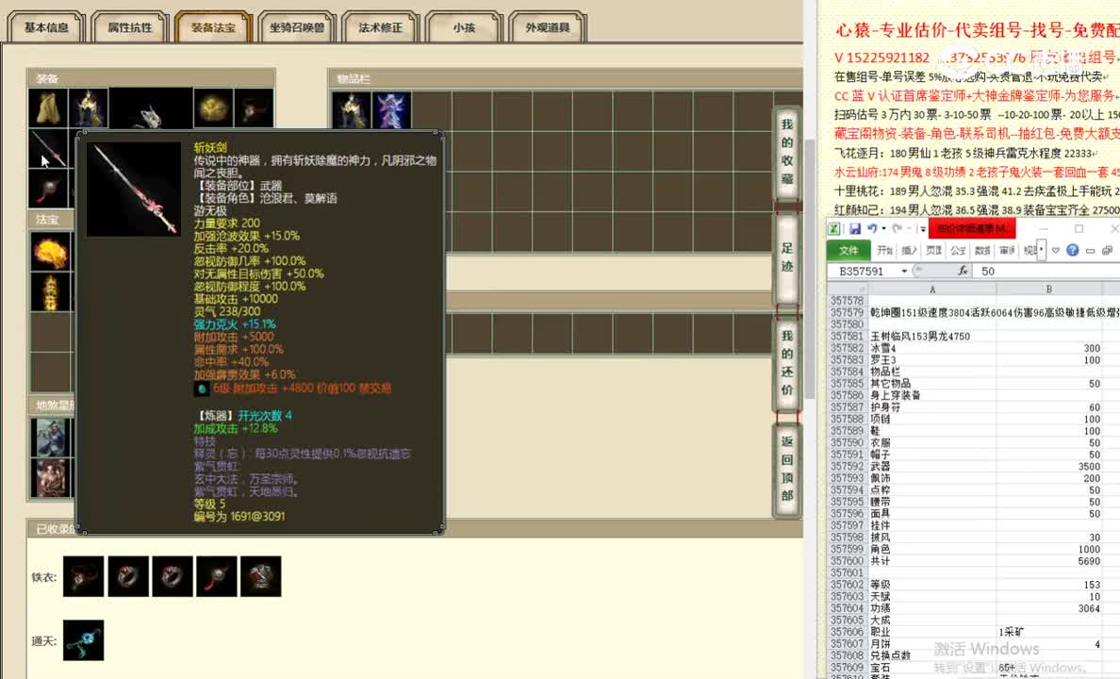Screen dimensions: 1120x679
Task: Open the Redo dropdown arrow in Excel
Action: pyautogui.click(x=908, y=228)
